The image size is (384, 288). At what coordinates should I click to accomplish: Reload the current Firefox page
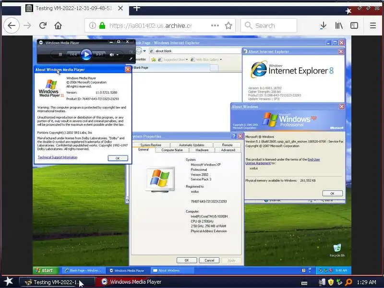pyautogui.click(x=43, y=25)
